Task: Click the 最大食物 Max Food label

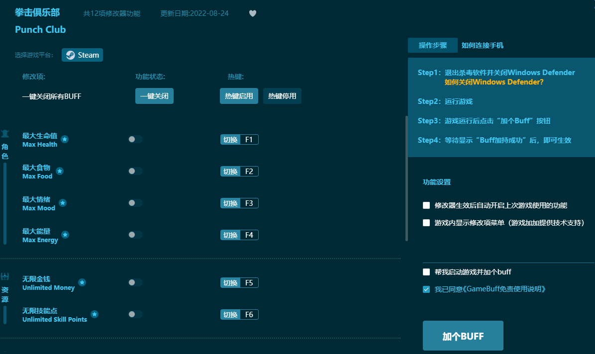Action: (x=37, y=172)
